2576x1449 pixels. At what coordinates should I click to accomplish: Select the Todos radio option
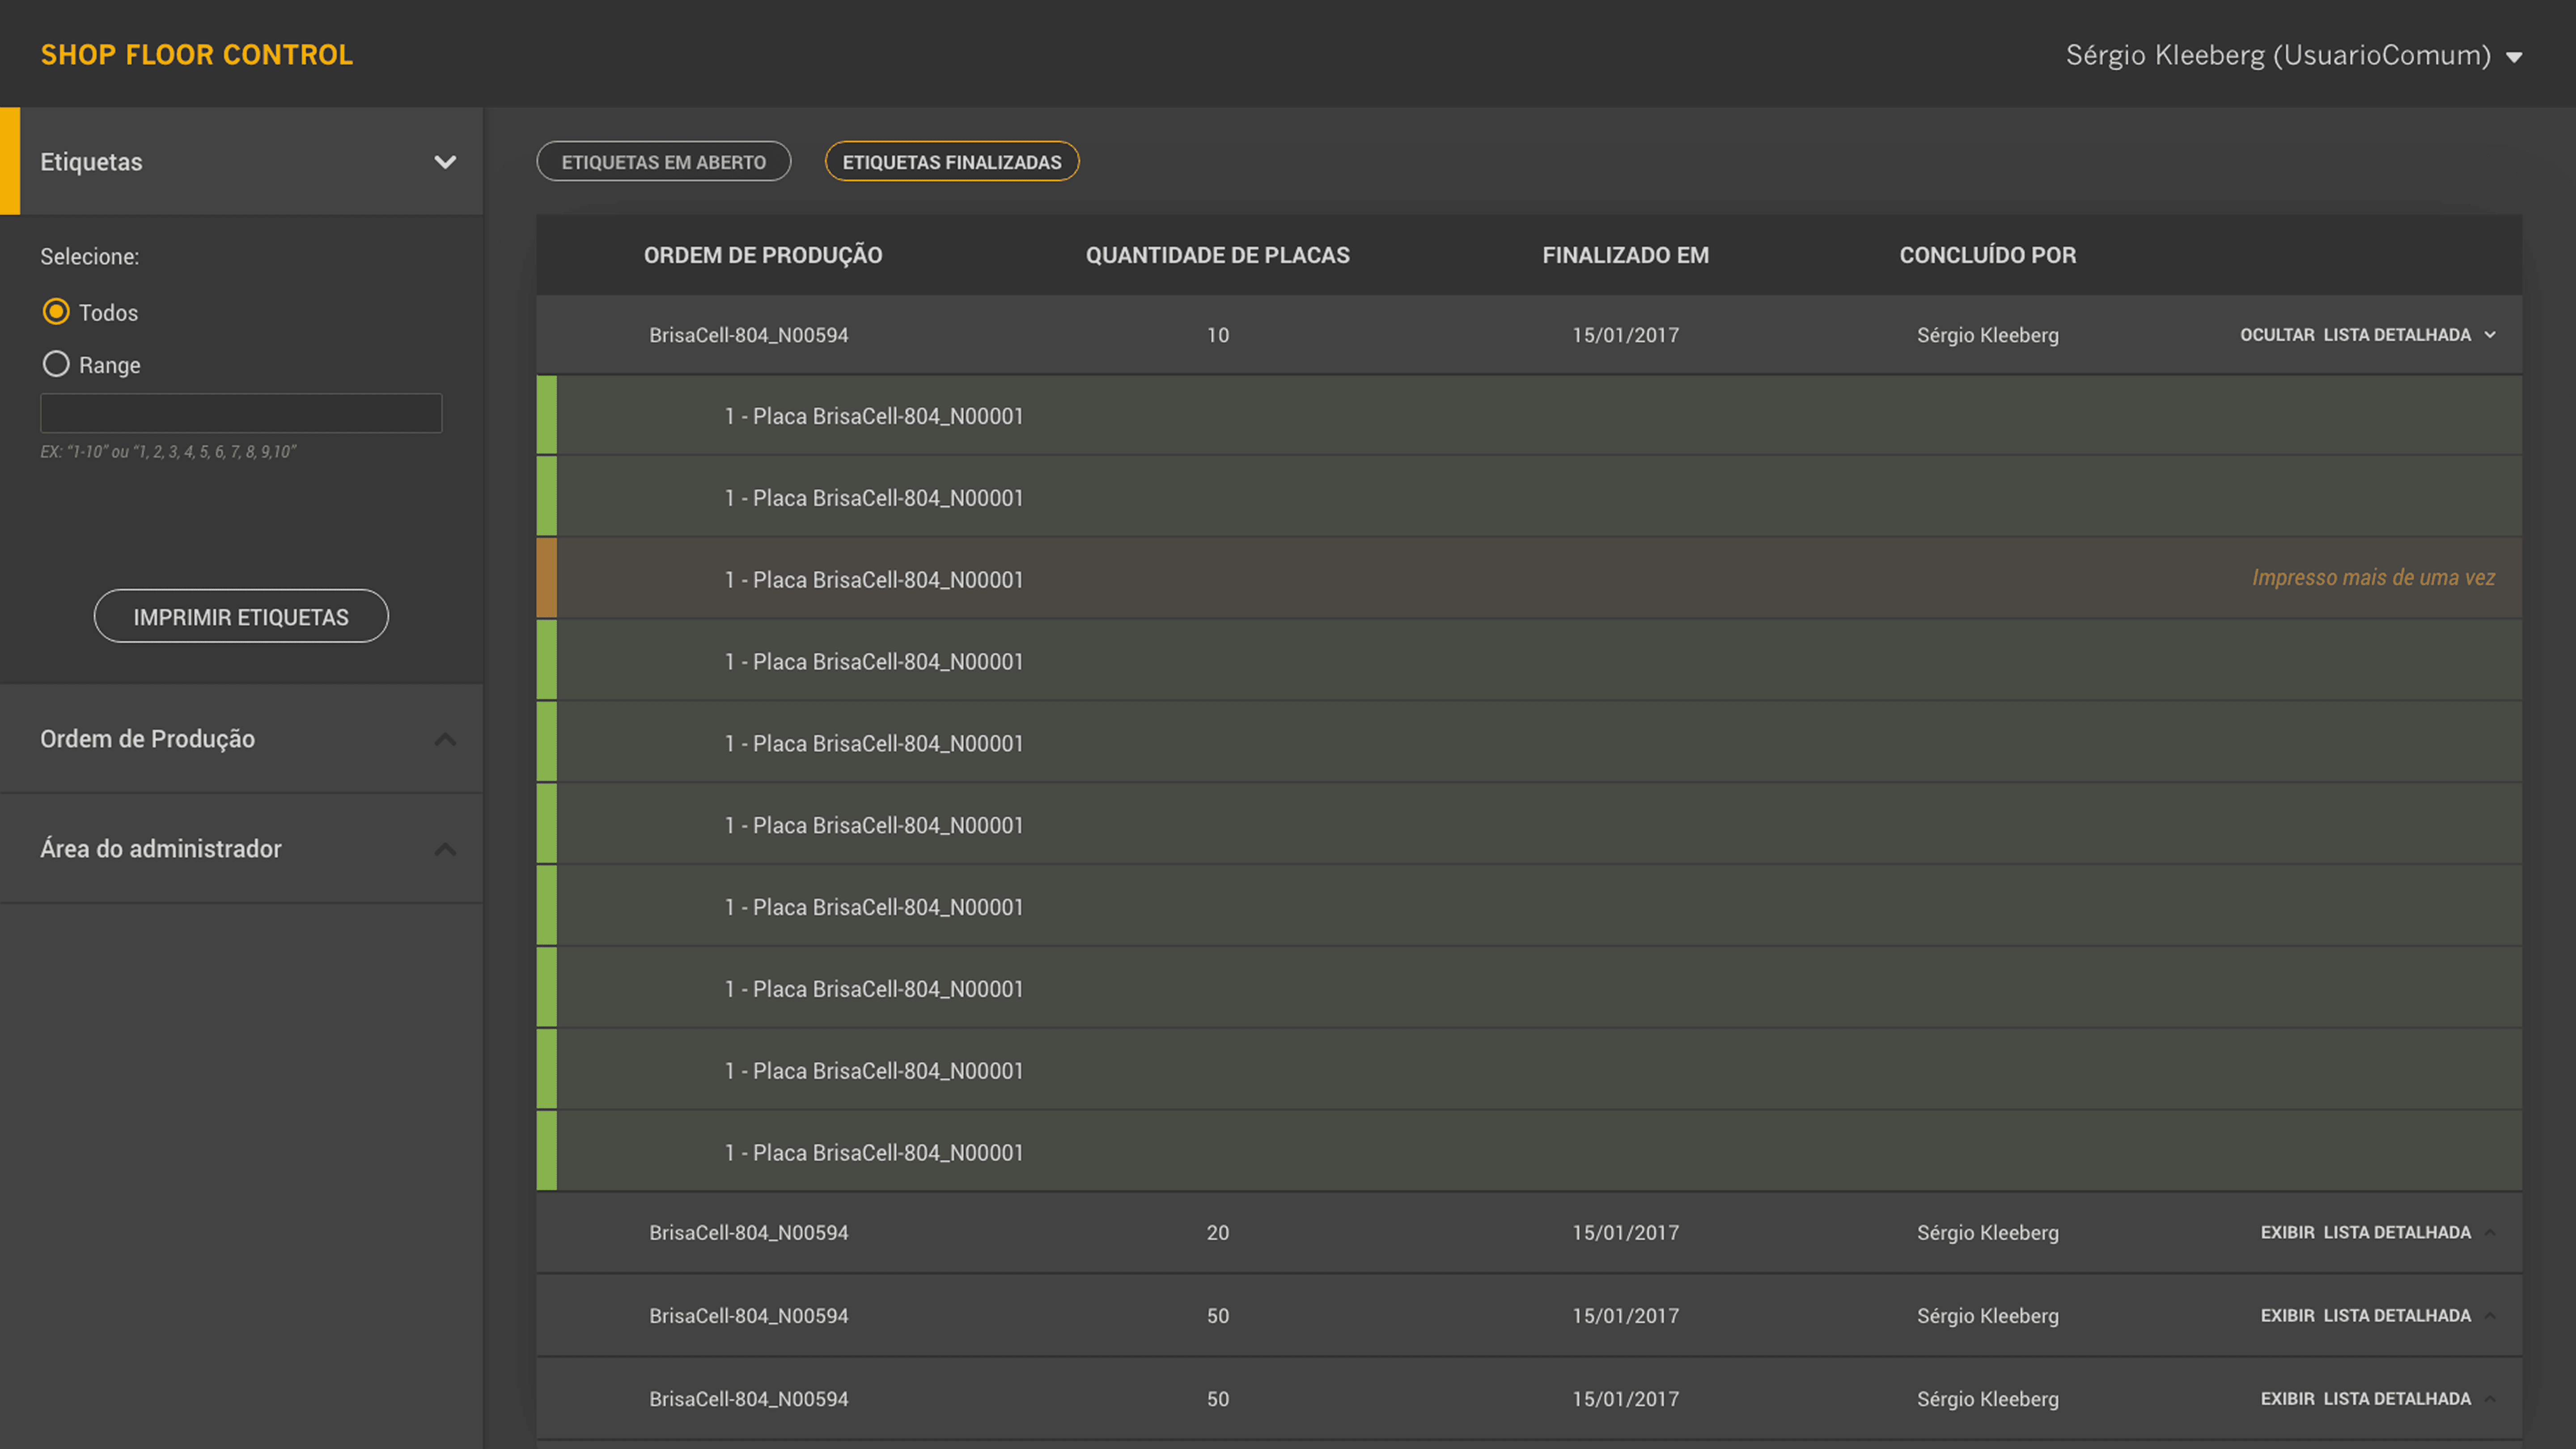[56, 312]
